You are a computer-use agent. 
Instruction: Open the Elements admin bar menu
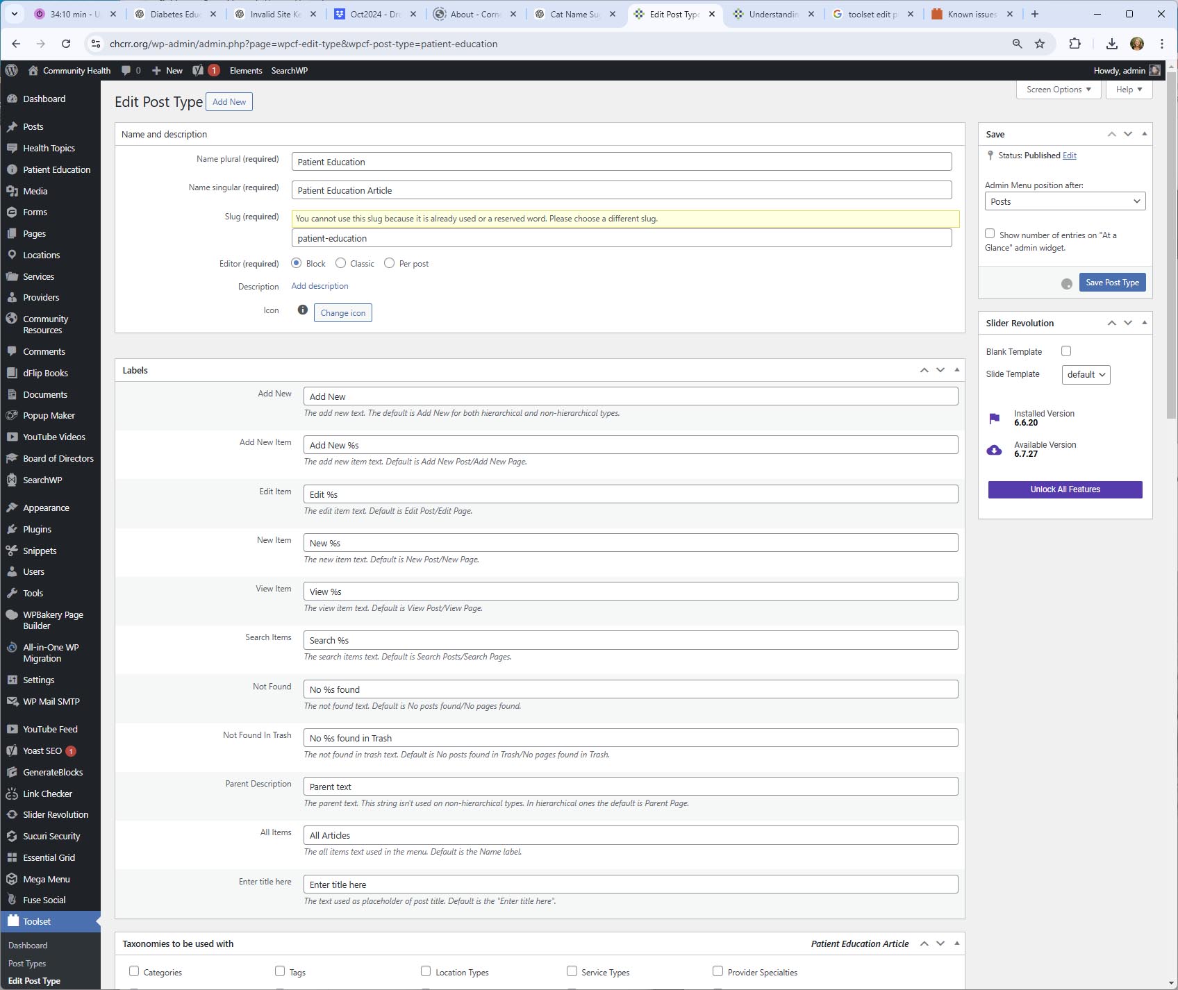coord(246,70)
